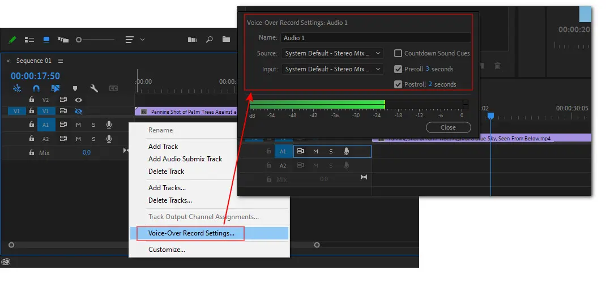
Task: Toggle insert sequences as nests icon
Action: click(x=17, y=88)
